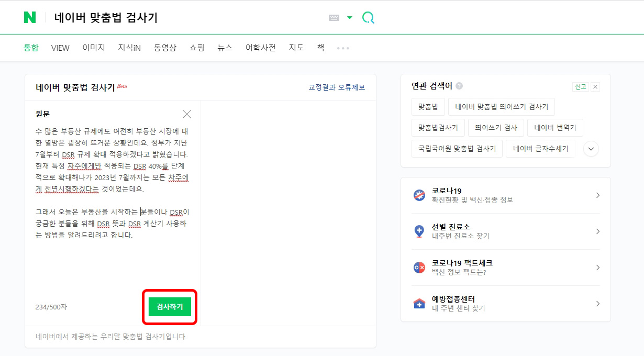Click the 코로나19 virus icon
Image resolution: width=644 pixels, height=356 pixels.
click(x=419, y=195)
